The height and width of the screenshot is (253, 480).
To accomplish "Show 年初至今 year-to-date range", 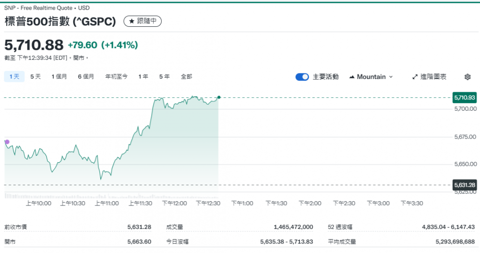I will point(116,76).
